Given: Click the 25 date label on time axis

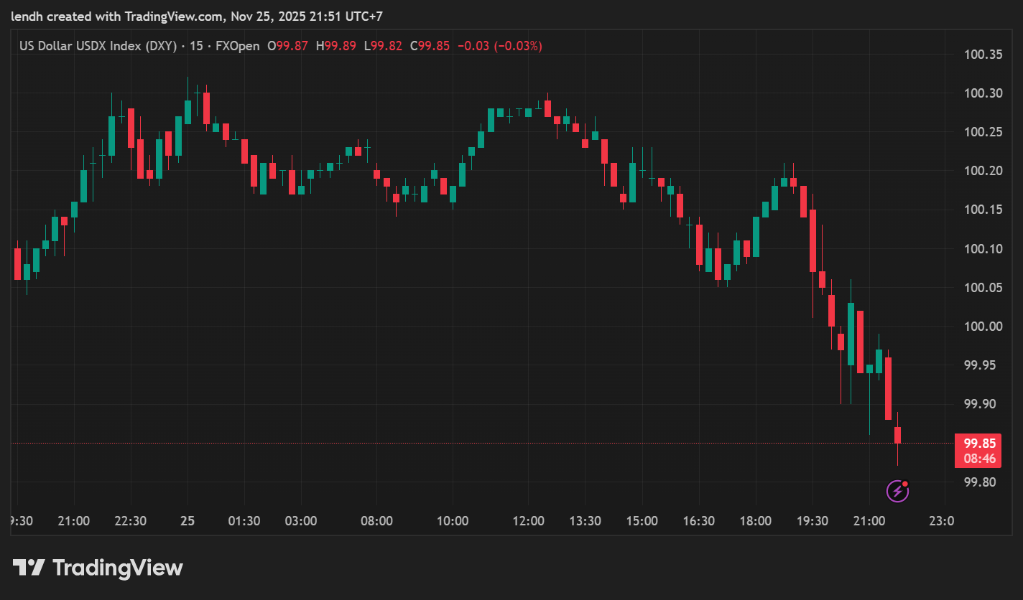Looking at the screenshot, I should coord(188,521).
